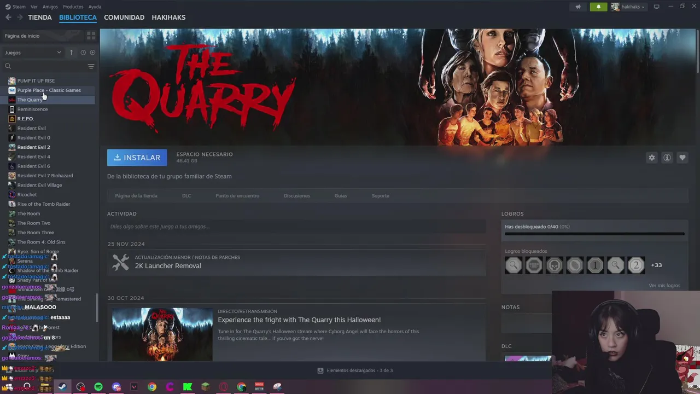Switch to the COMUNIDAD tab
Screen dimensions: 700x394
[124, 18]
